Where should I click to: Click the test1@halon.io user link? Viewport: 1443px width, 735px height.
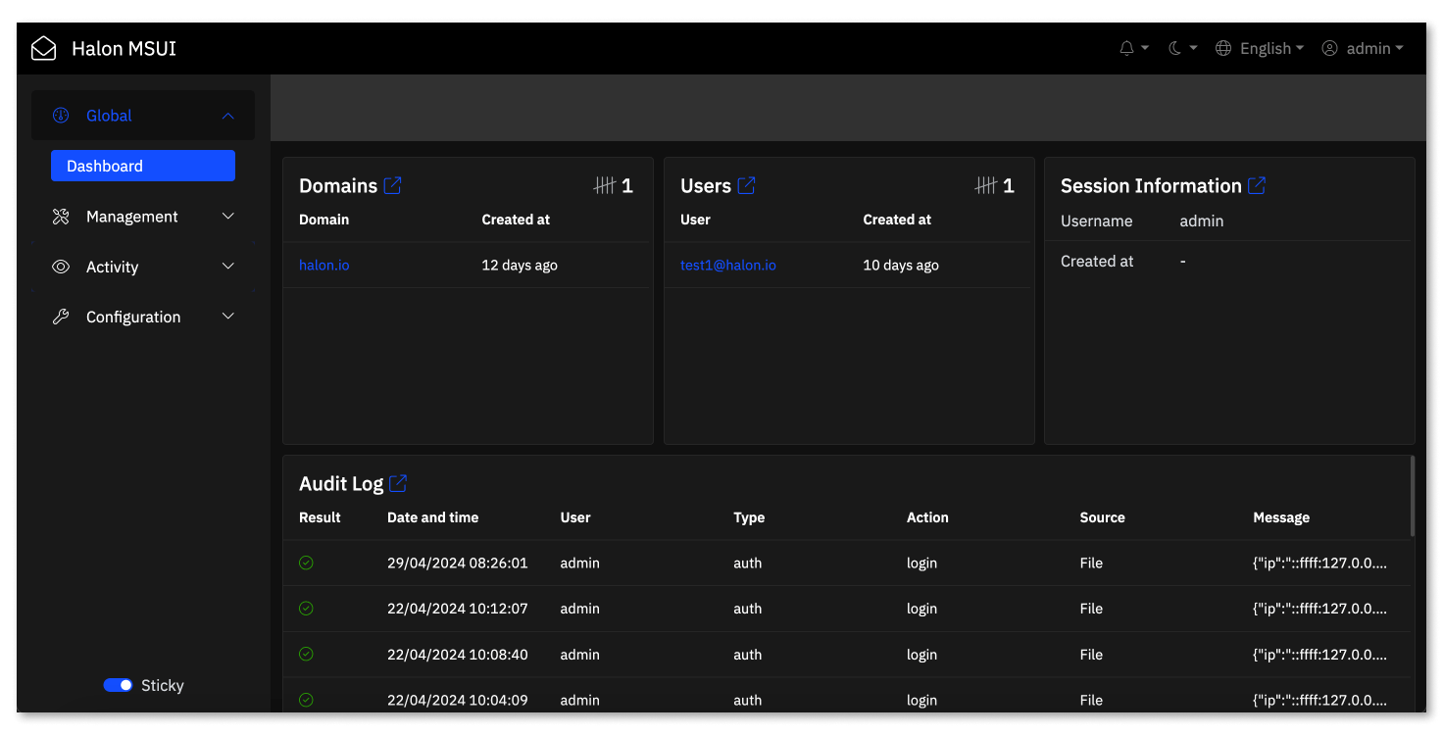[x=727, y=265]
